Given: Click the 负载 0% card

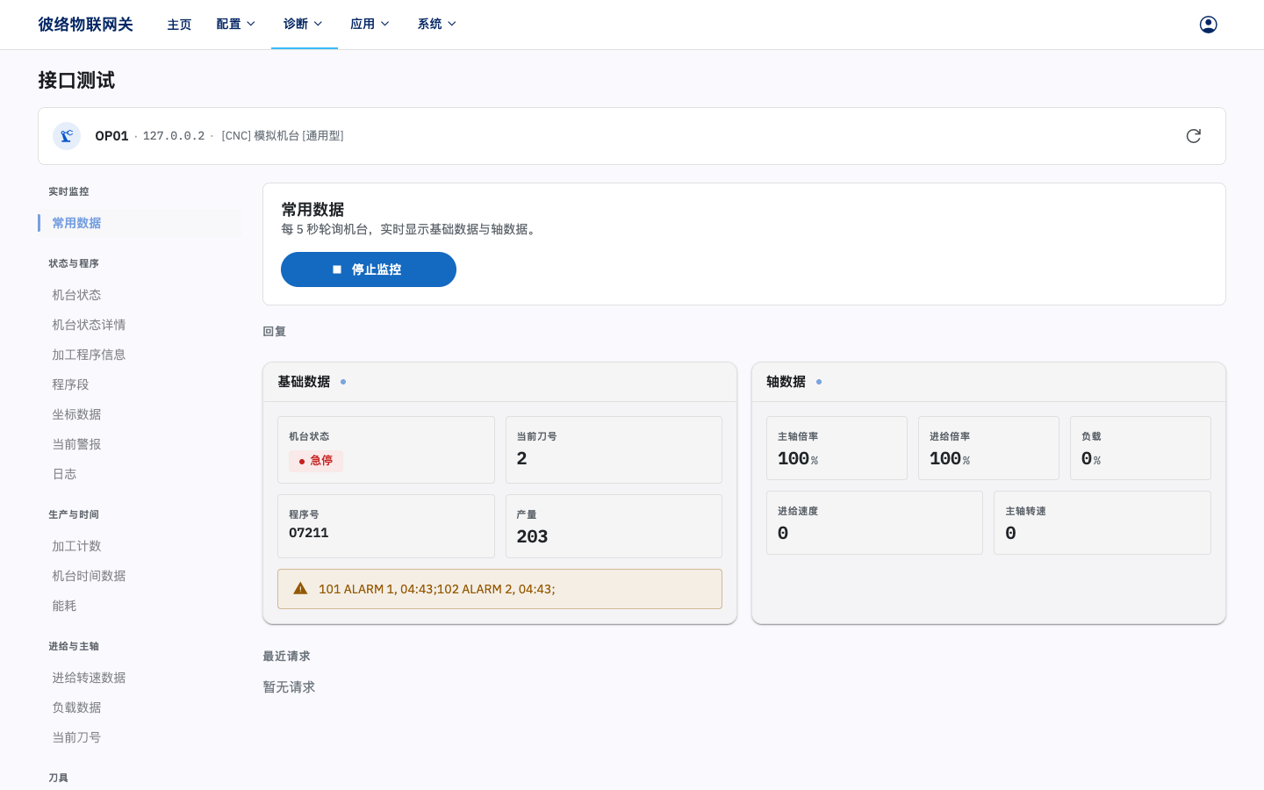Looking at the screenshot, I should 1140,448.
